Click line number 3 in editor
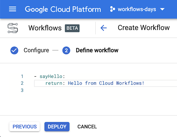Viewport: 177px width, 137px height. (22, 90)
